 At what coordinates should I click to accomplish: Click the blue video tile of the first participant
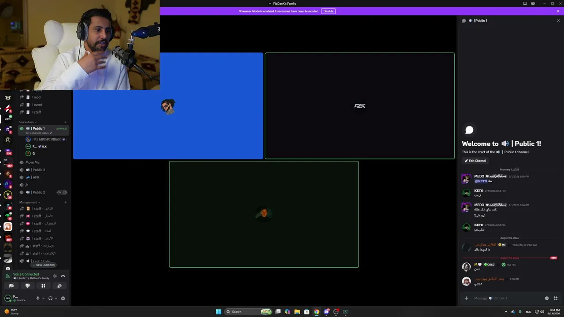tap(168, 106)
